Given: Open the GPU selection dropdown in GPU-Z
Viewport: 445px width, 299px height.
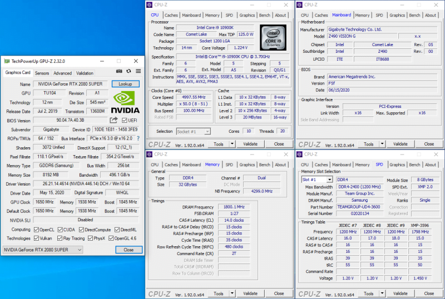Looking at the screenshot, I should click(43, 250).
